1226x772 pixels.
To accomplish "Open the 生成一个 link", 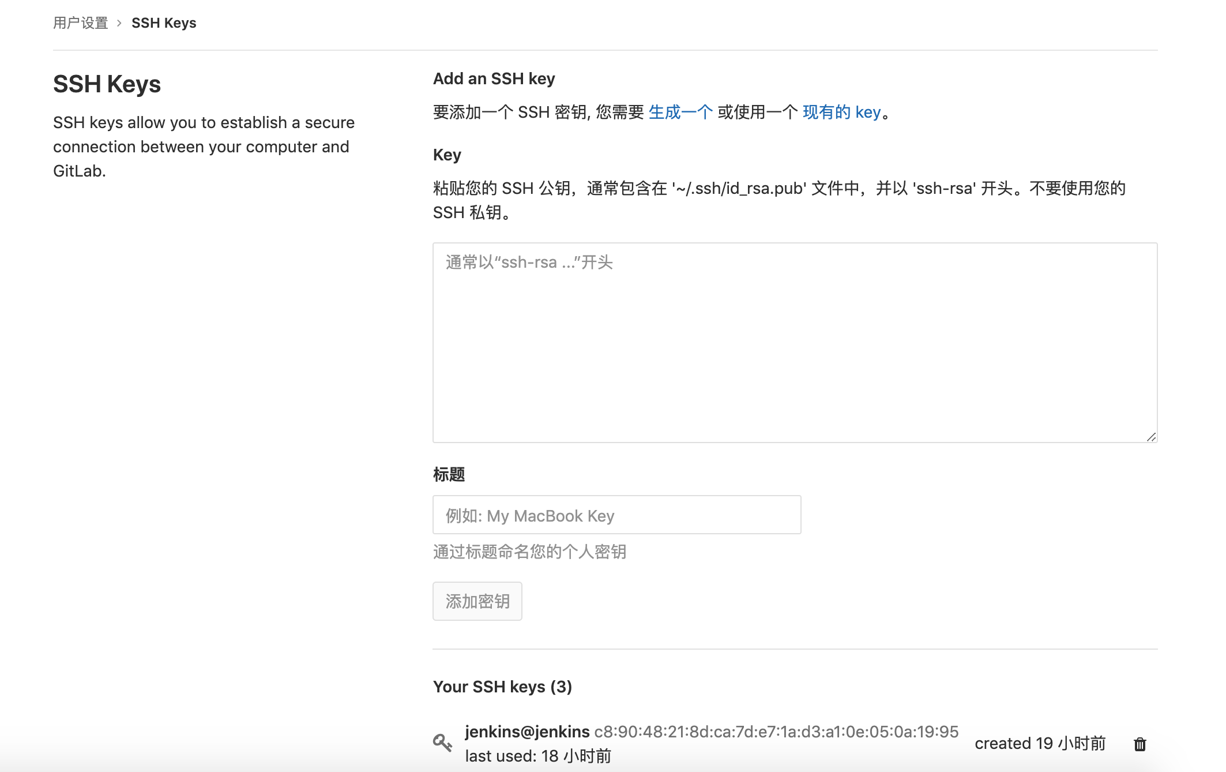I will (x=680, y=112).
